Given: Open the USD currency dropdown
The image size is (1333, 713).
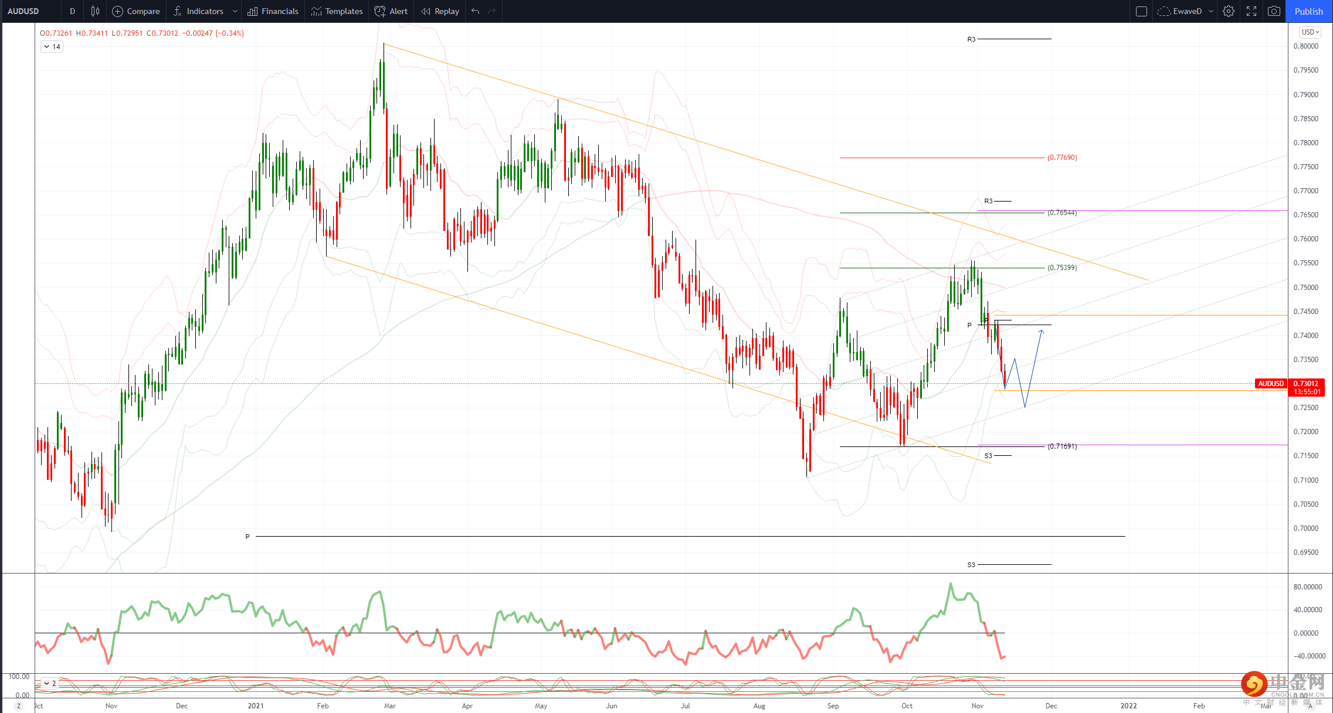Looking at the screenshot, I should 1310,32.
